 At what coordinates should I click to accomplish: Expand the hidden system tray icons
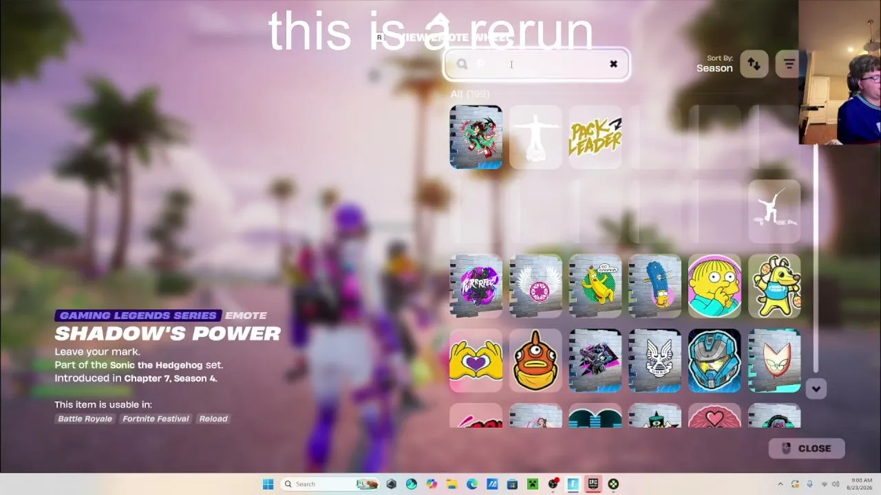pos(780,484)
